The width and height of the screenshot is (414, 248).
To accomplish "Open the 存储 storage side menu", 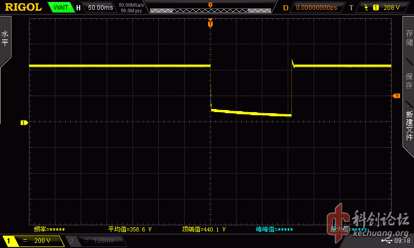I will (x=409, y=39).
